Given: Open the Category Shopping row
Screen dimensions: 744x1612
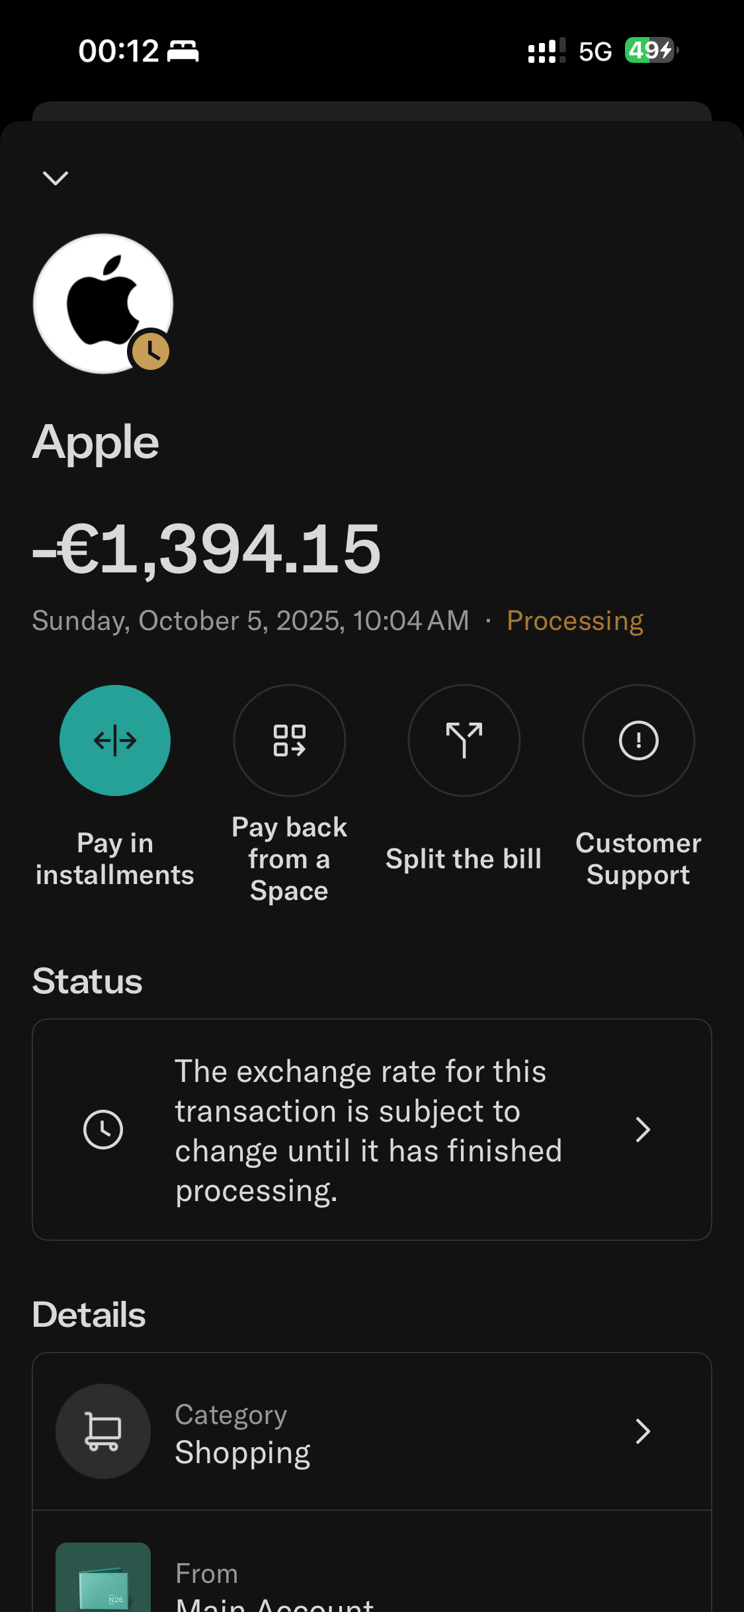Looking at the screenshot, I should (x=372, y=1431).
